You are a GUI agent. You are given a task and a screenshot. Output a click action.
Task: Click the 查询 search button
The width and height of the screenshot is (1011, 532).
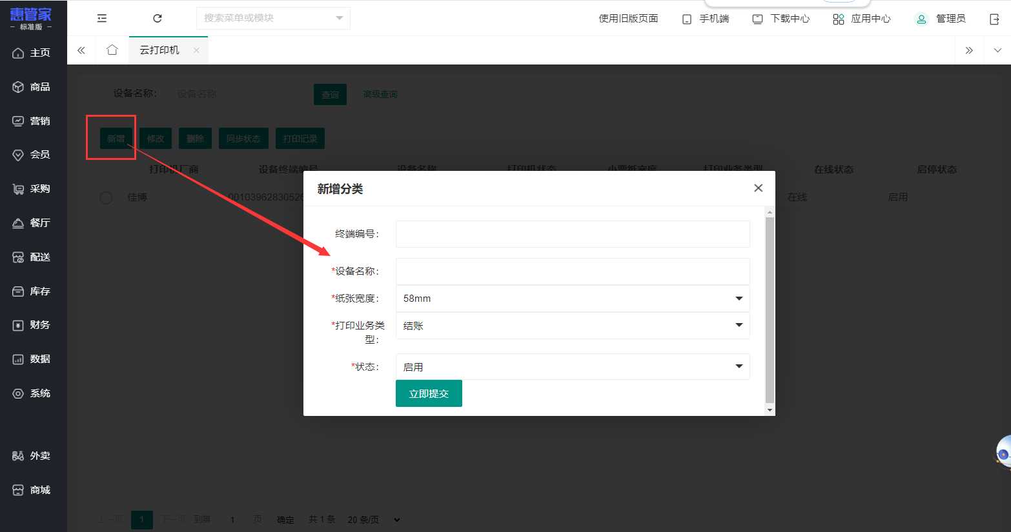click(x=330, y=95)
